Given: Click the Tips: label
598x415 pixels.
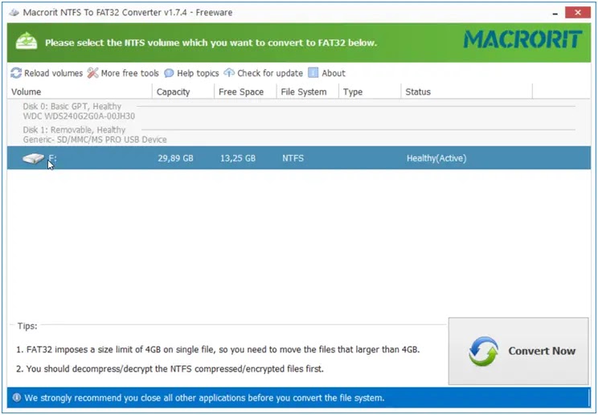Looking at the screenshot, I should (x=27, y=326).
